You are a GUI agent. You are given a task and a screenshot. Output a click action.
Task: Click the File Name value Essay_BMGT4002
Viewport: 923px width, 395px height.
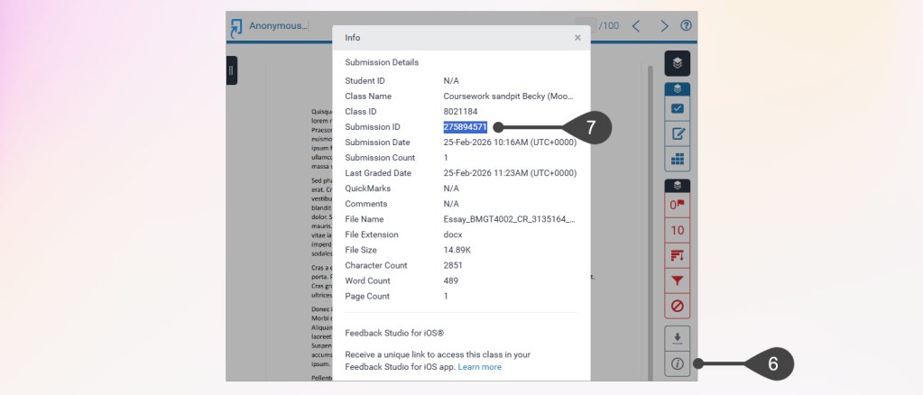click(509, 219)
